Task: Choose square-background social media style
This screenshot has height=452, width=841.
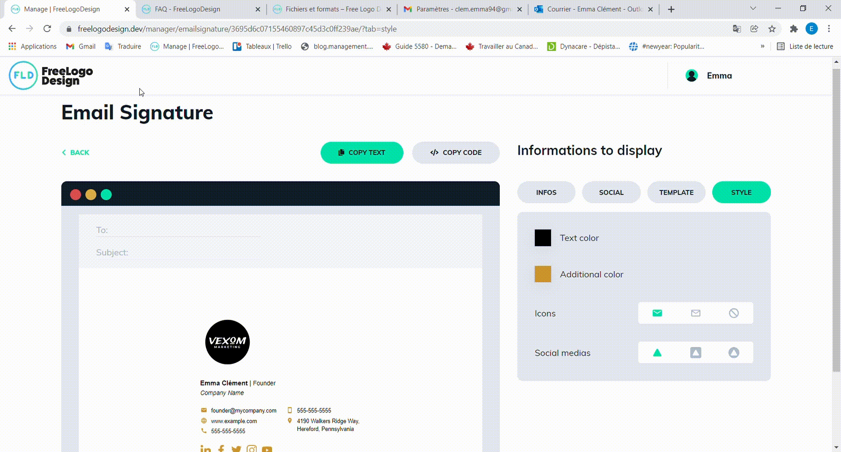Action: [x=696, y=353]
